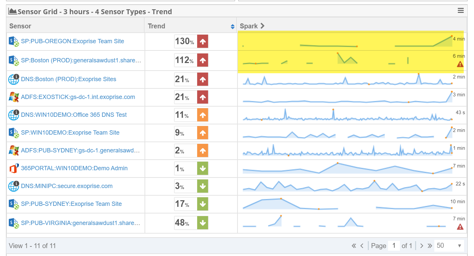Click green down arrow next to 1%
Viewport: 474px width, 256px height.
[203, 169]
